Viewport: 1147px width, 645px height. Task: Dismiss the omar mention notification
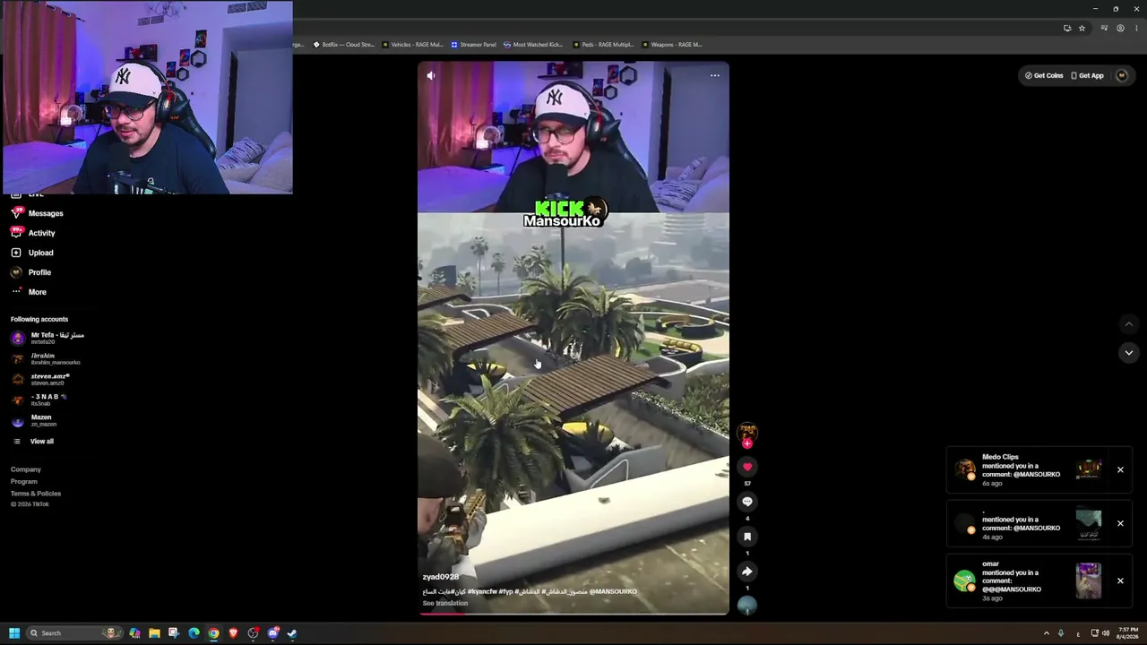click(x=1120, y=580)
